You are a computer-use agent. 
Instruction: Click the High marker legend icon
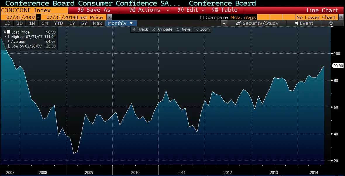tap(8, 37)
